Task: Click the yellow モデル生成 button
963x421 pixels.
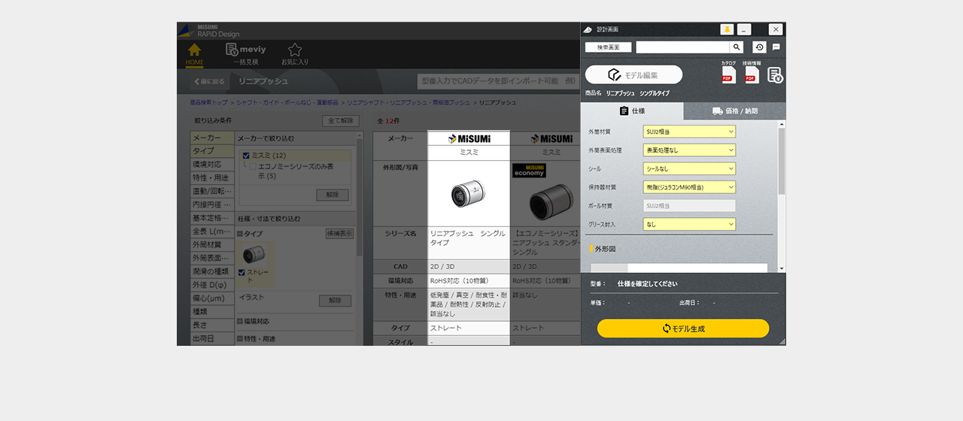Action: coord(683,329)
